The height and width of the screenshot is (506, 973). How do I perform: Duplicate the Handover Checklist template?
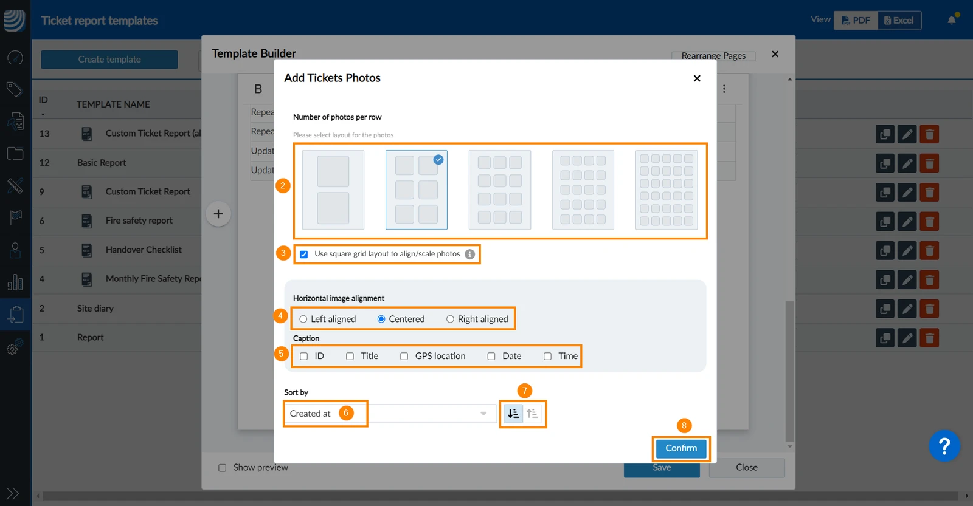(885, 251)
